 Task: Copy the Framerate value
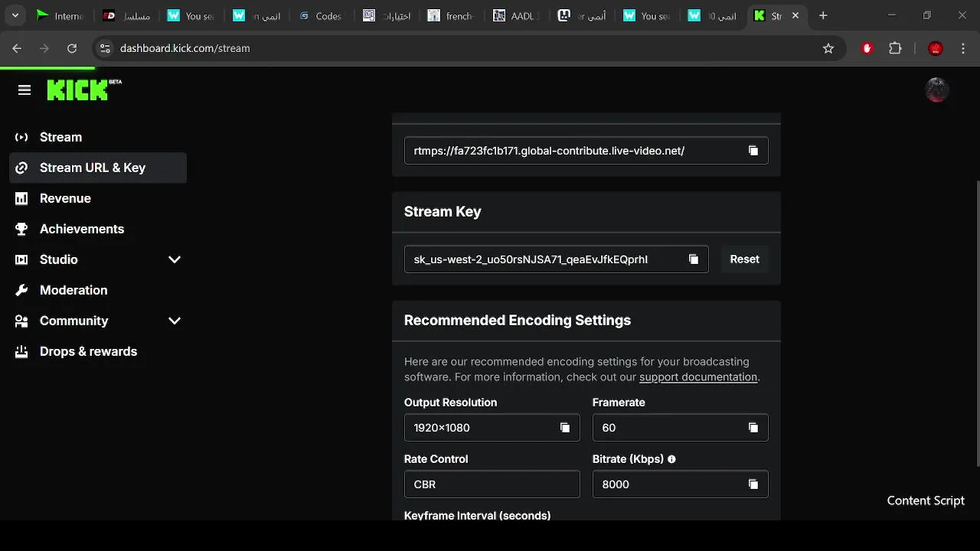click(x=753, y=428)
